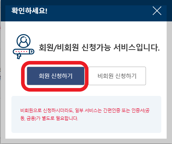The width and height of the screenshot is (172, 144).
Task: Click the word 서비스입니다 in the heading
Action: (x=137, y=47)
